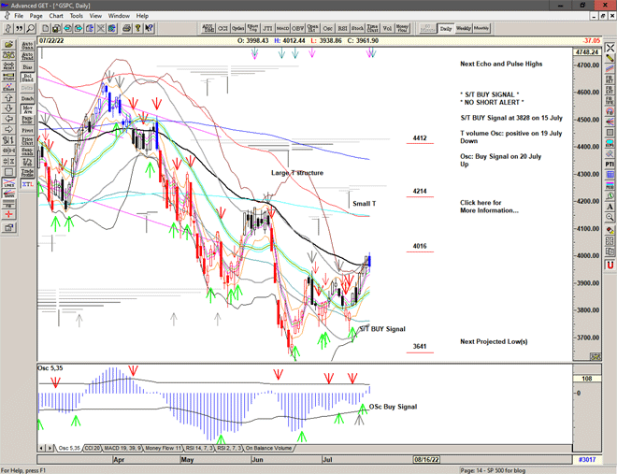Switch to the CCI 20 indicator tab

pos(93,448)
